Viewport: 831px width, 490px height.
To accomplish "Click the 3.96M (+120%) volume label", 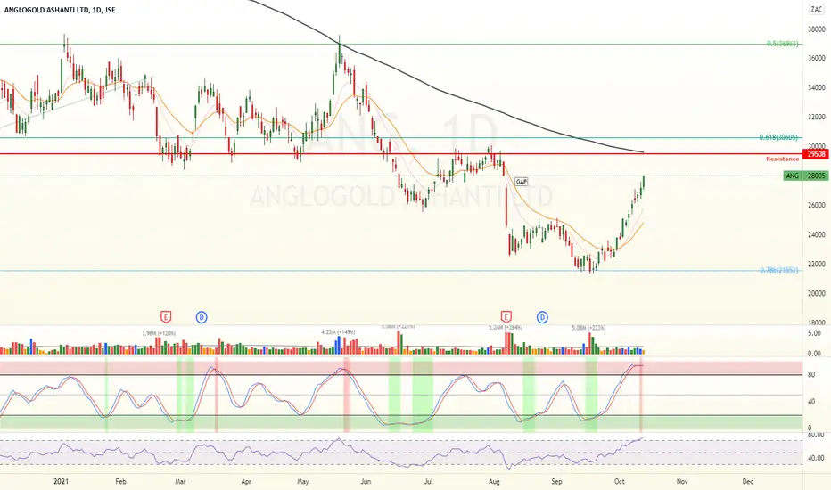I will point(159,333).
